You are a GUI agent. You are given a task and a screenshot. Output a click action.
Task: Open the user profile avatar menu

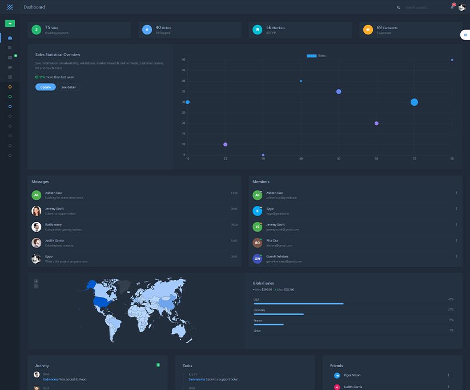(461, 7)
